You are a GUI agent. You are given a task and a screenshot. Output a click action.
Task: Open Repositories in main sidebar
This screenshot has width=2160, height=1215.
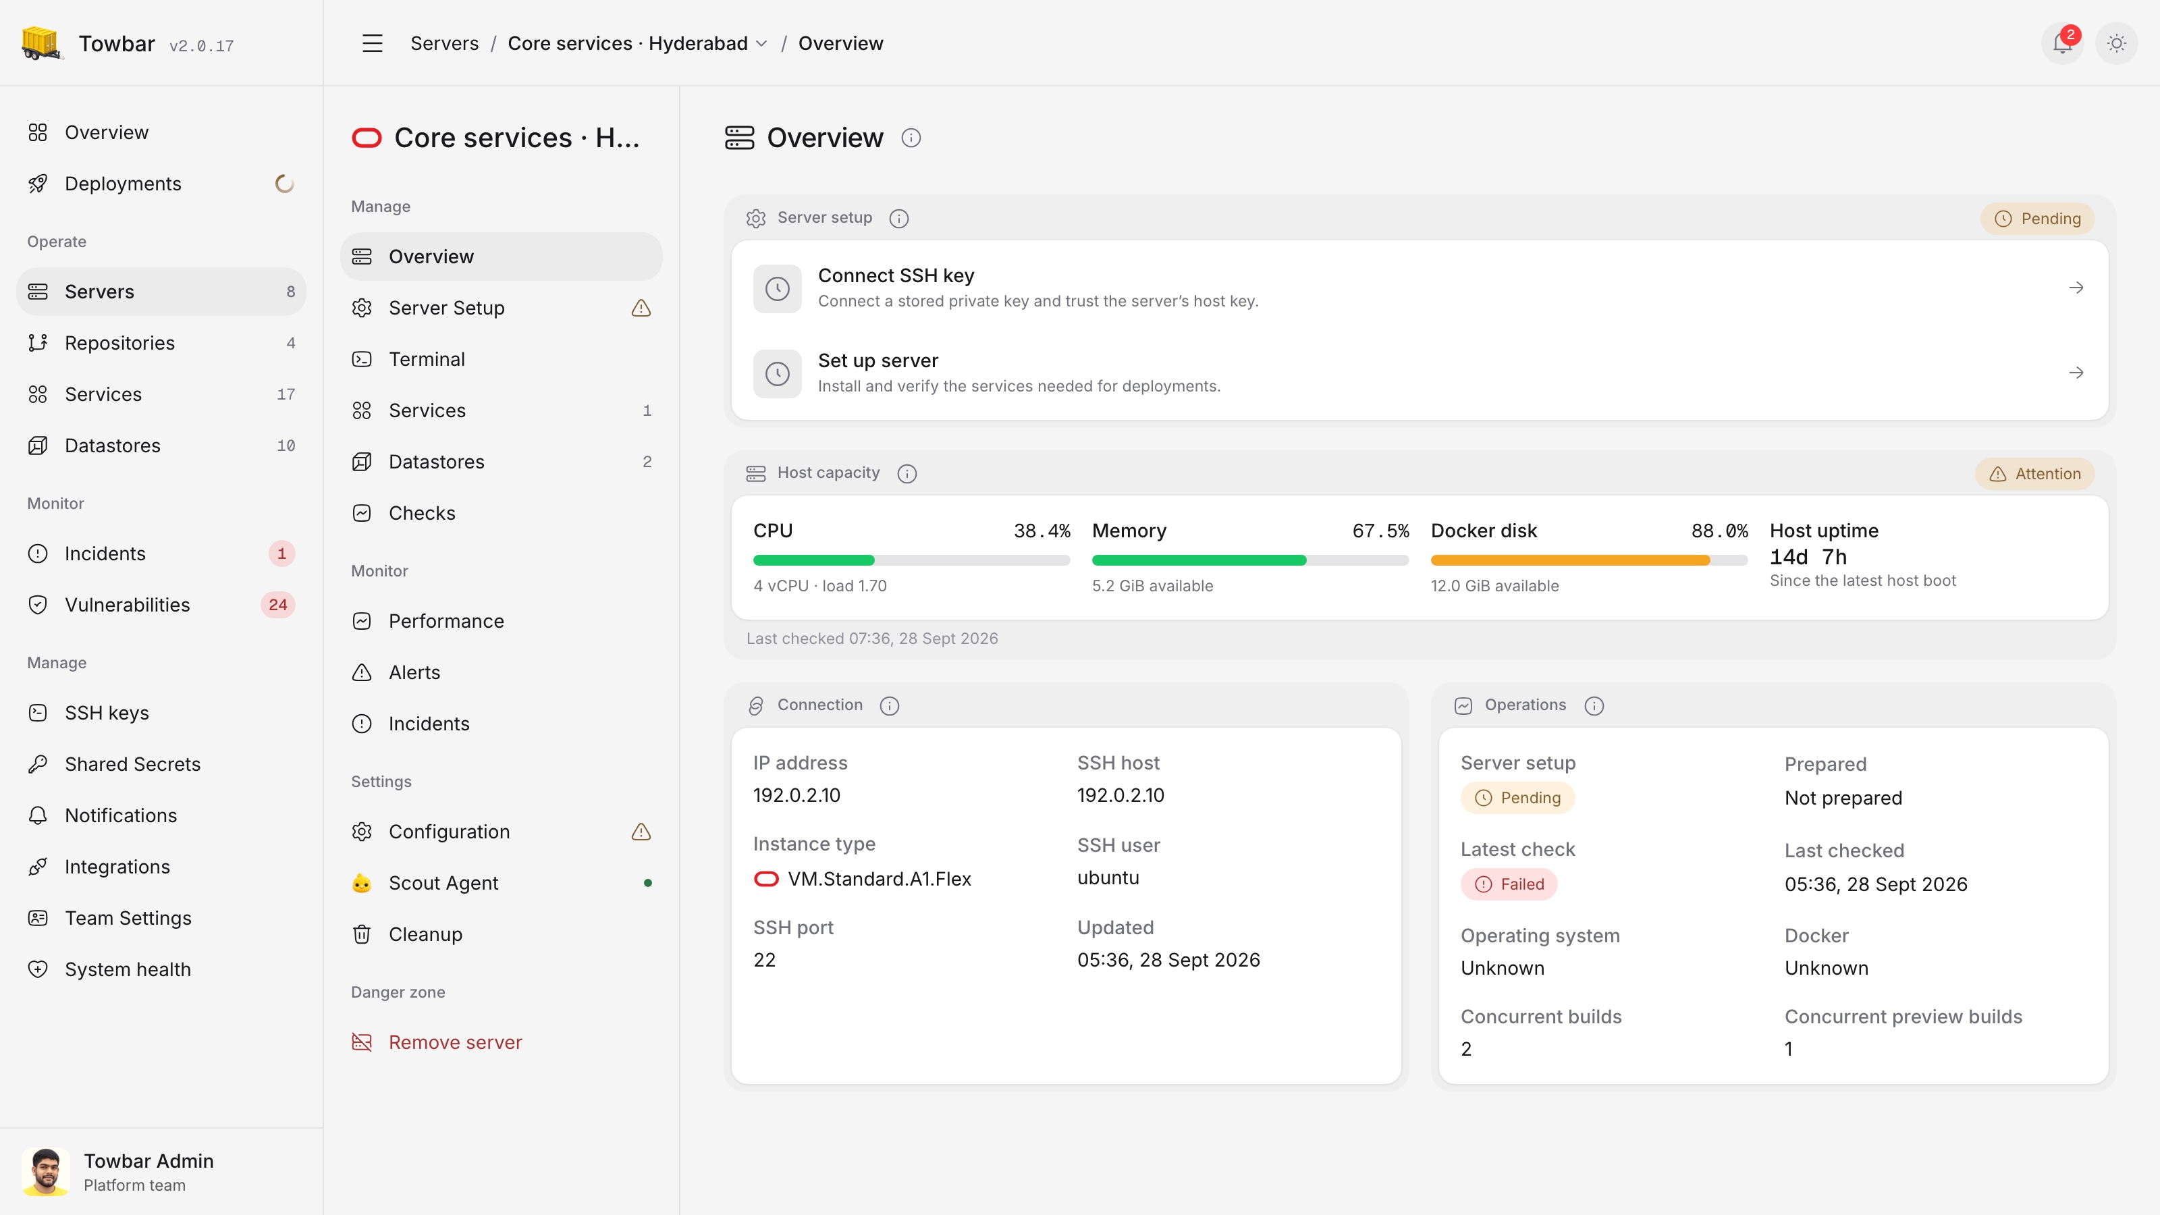[x=161, y=343]
